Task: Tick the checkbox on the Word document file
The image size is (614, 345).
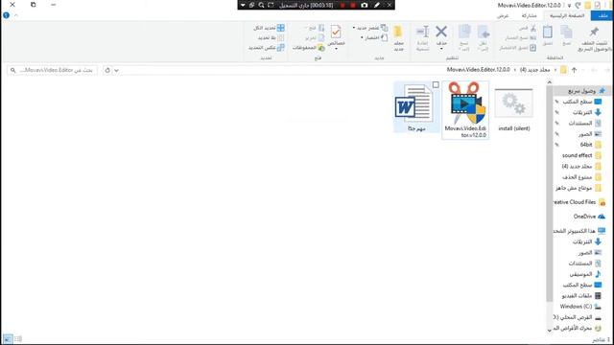Action: coord(436,84)
